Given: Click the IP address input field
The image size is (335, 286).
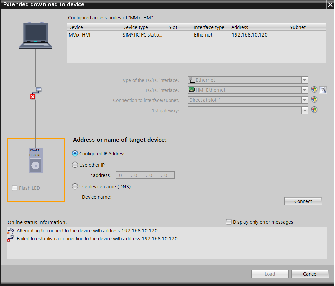Looking at the screenshot, I should point(145,175).
